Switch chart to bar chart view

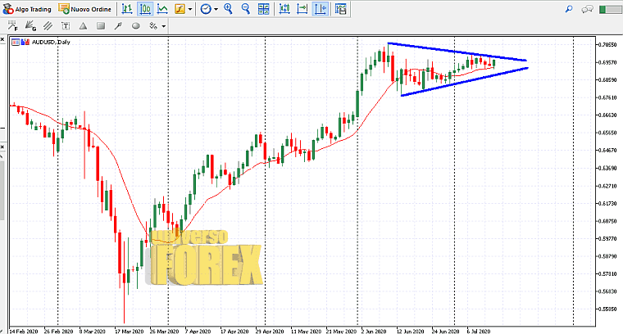pos(127,9)
